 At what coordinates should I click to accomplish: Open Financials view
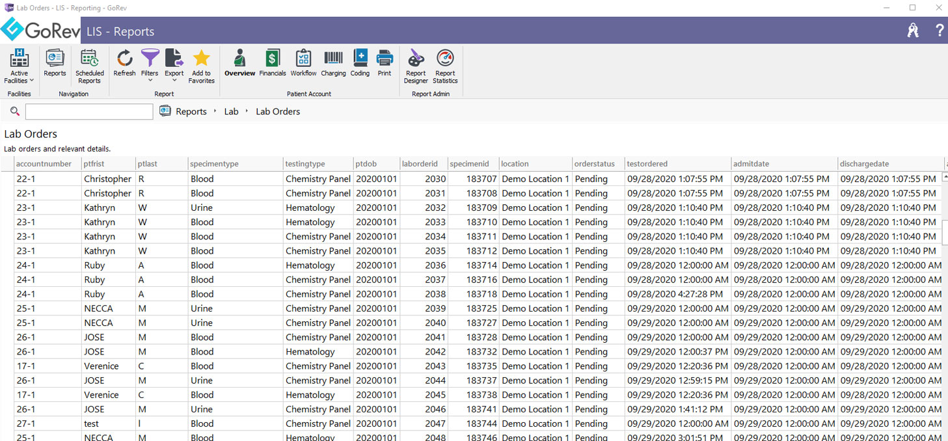coord(273,63)
